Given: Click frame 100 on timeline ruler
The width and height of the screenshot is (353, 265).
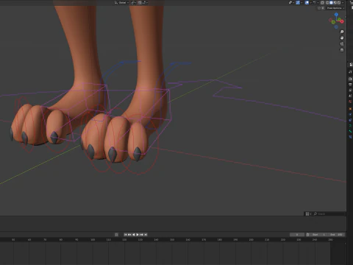Looking at the screenshot, I should click(93, 239).
